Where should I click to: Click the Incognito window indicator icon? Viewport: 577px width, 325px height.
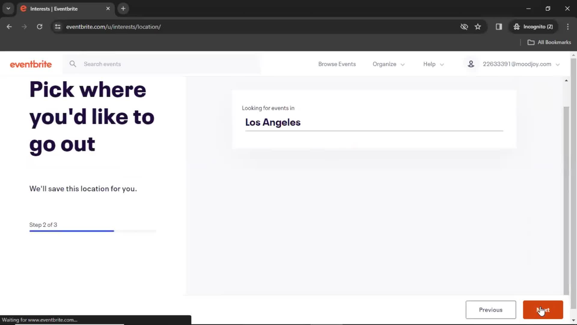tap(516, 26)
